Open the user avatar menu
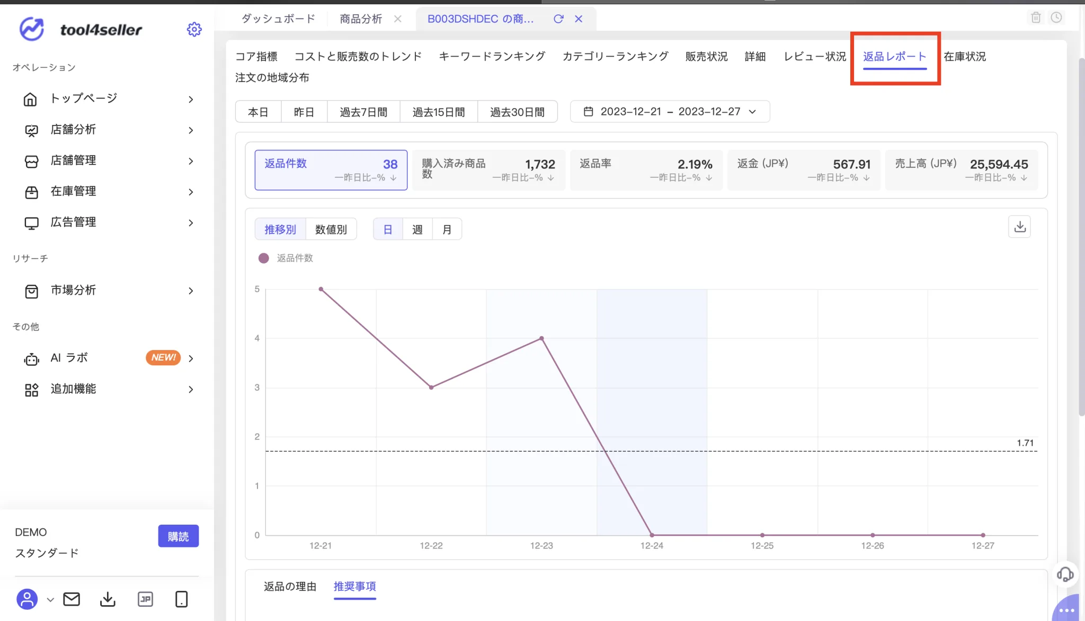Image resolution: width=1085 pixels, height=621 pixels. click(27, 599)
